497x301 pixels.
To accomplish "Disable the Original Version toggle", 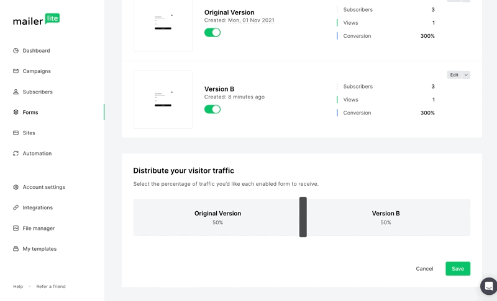I will (x=212, y=32).
